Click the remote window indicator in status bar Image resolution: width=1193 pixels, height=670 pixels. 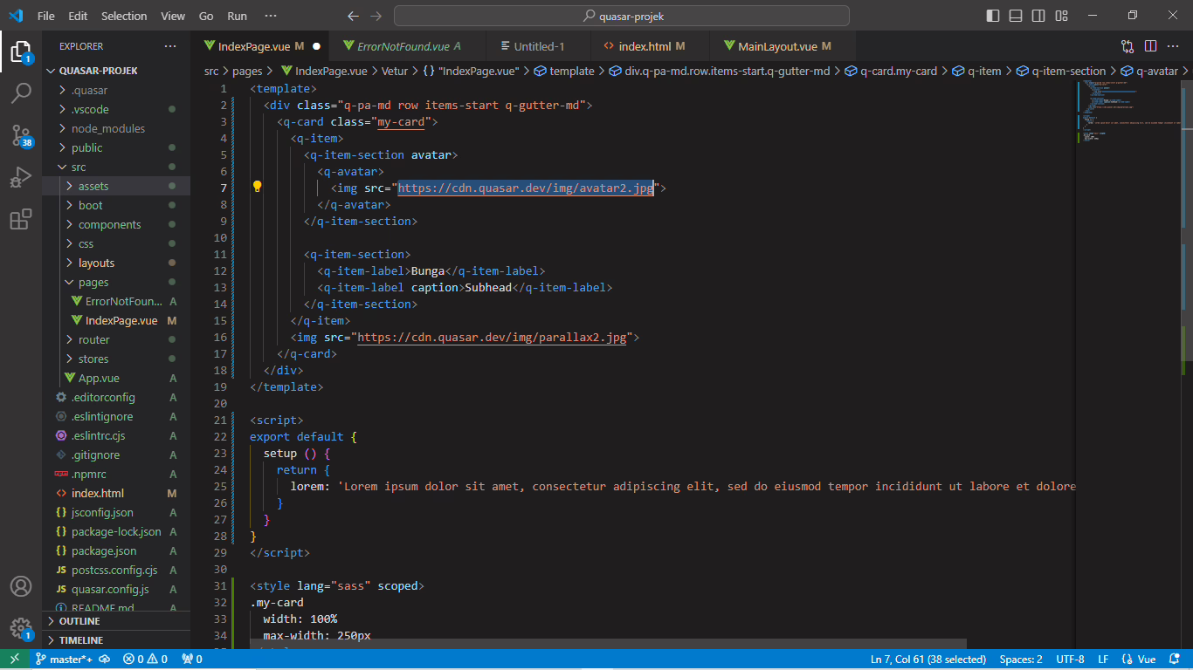[x=15, y=660]
